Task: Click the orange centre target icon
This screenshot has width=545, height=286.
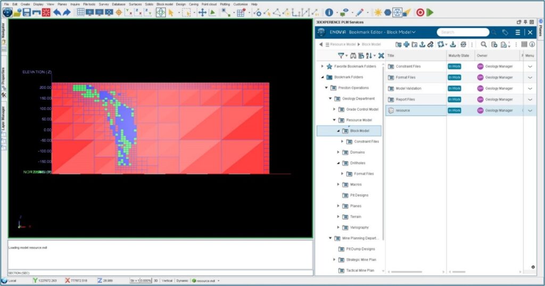Action: point(119,13)
